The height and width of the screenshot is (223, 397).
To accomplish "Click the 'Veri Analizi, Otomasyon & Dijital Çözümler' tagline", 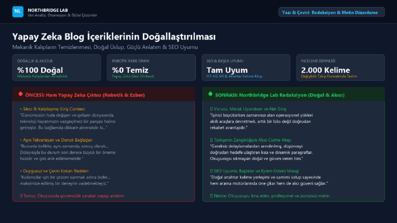I will [62, 15].
